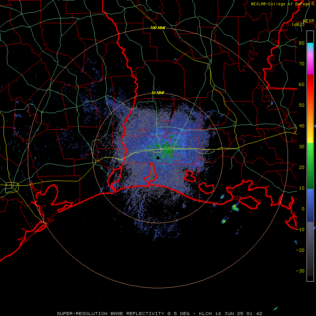Select the 20 value on the dBZ scale
This screenshot has height=316, width=316.
pos(302,167)
